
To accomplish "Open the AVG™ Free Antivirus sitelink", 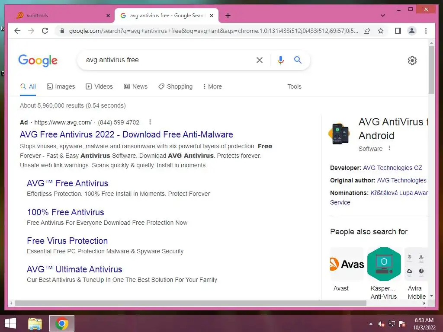I will point(67,183).
